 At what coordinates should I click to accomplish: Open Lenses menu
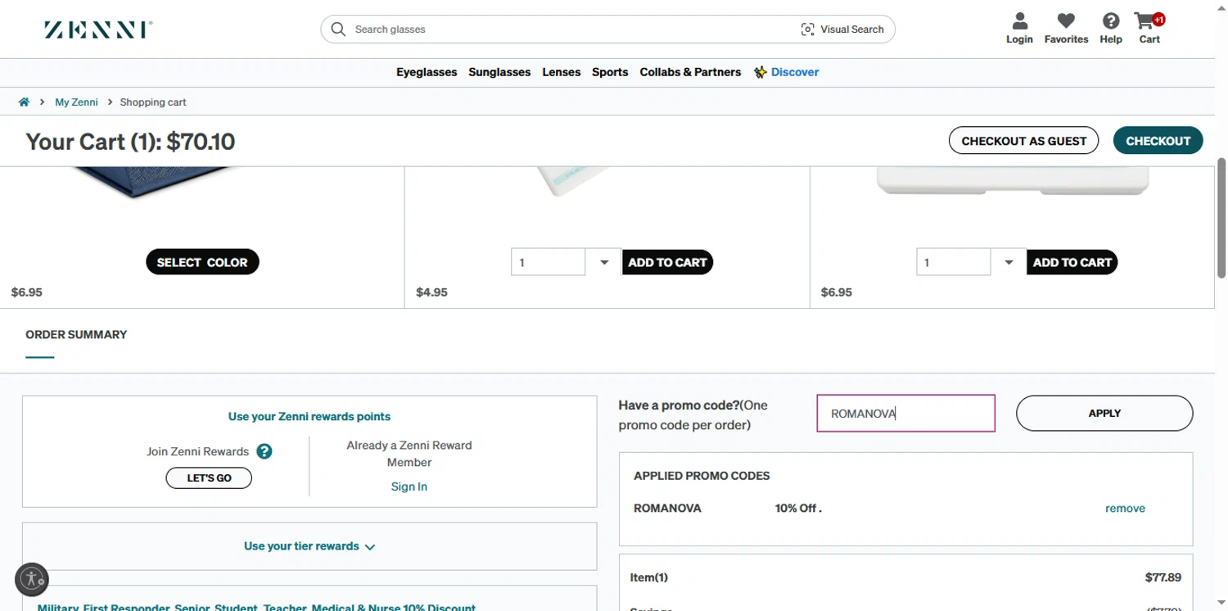pyautogui.click(x=562, y=72)
